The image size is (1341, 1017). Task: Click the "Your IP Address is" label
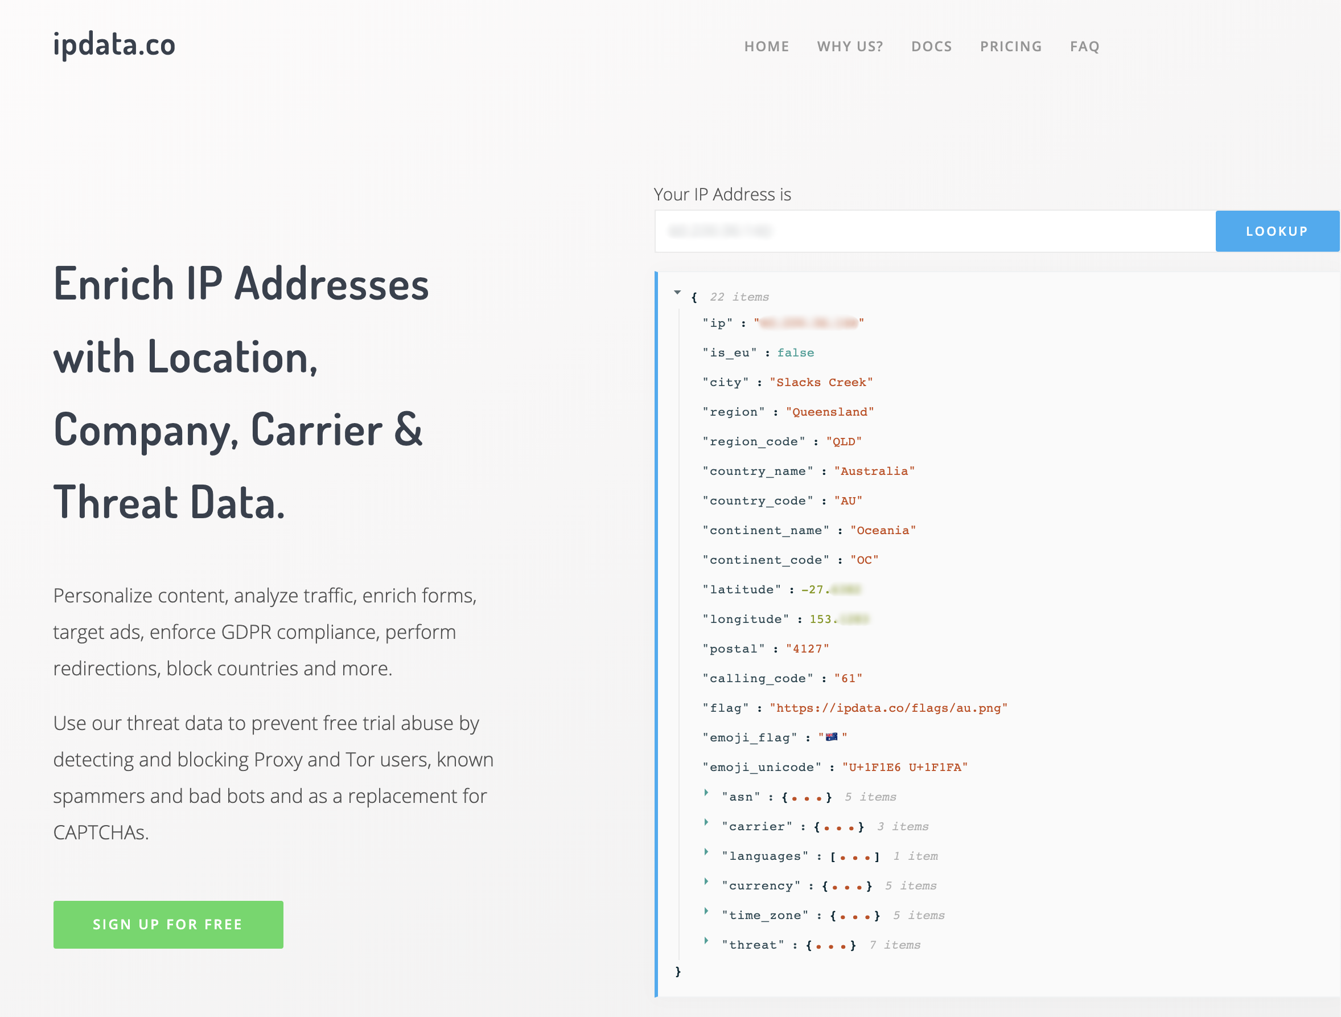[722, 194]
